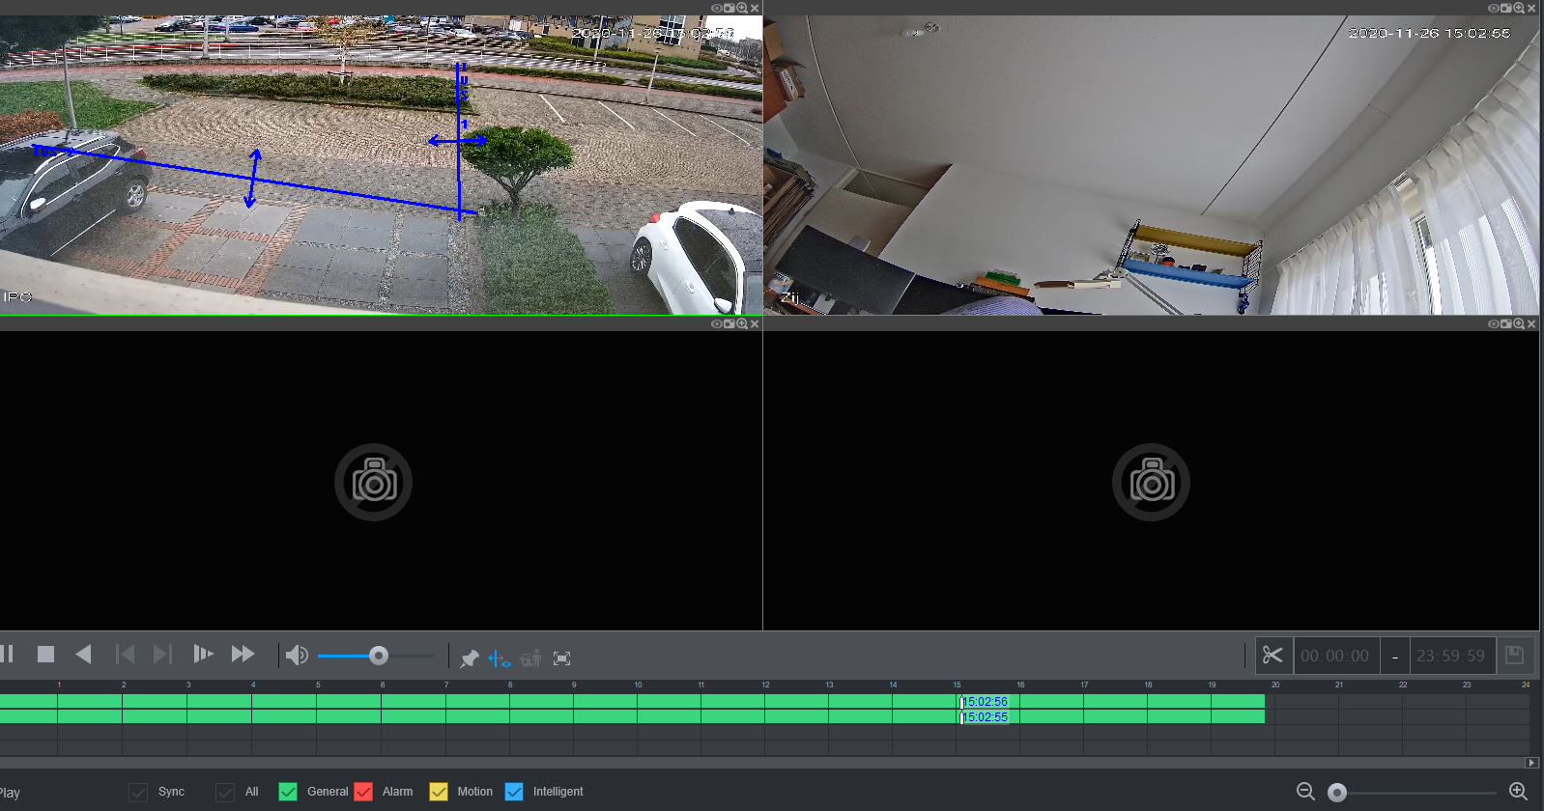
Task: Click digital zoom icon on top-left camera pane
Action: click(742, 8)
